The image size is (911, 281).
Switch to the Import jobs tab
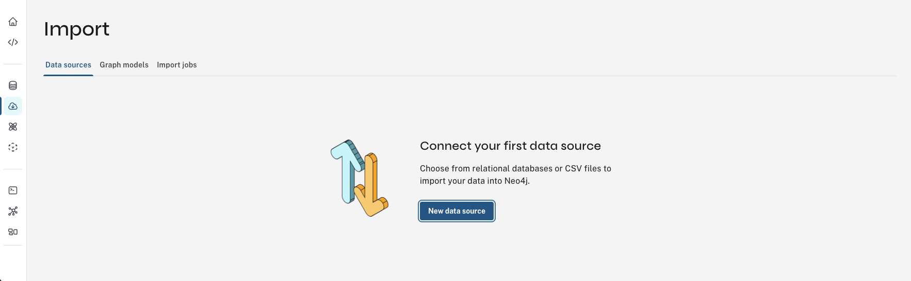point(176,65)
